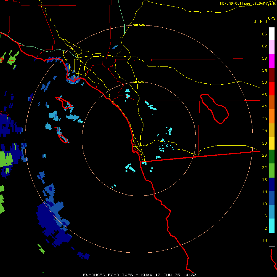
Task: Click the "46" legend value
Action: pos(264,95)
